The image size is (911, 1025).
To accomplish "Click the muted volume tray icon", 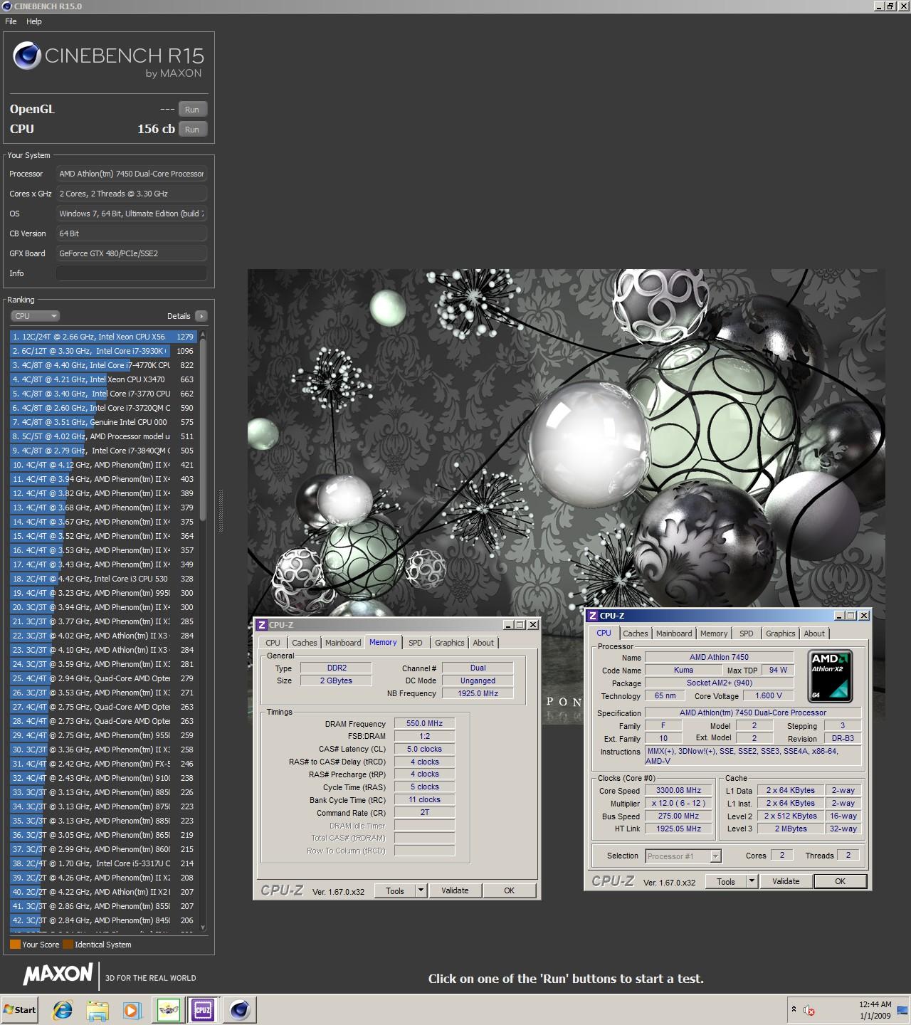I will (809, 1010).
